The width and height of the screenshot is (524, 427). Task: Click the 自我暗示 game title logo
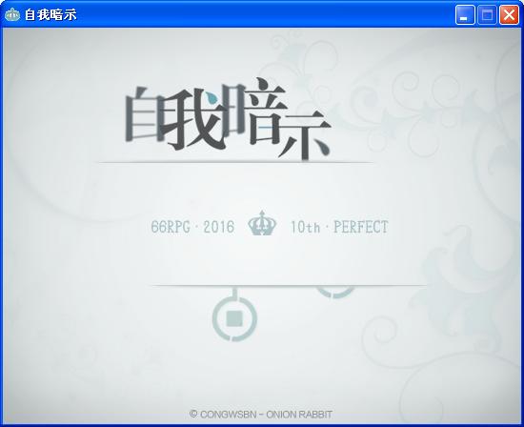[x=229, y=119]
